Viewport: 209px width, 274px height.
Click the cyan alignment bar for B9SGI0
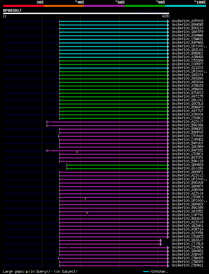(113, 28)
